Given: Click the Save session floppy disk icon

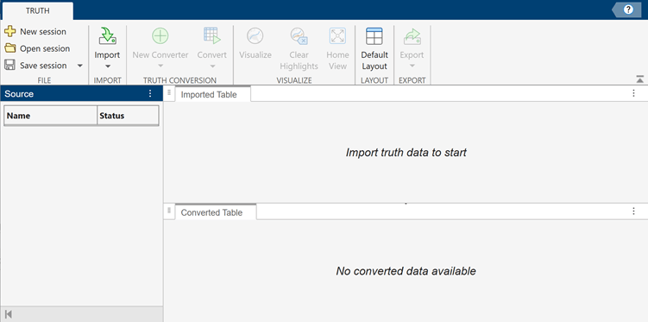Looking at the screenshot, I should 9,66.
